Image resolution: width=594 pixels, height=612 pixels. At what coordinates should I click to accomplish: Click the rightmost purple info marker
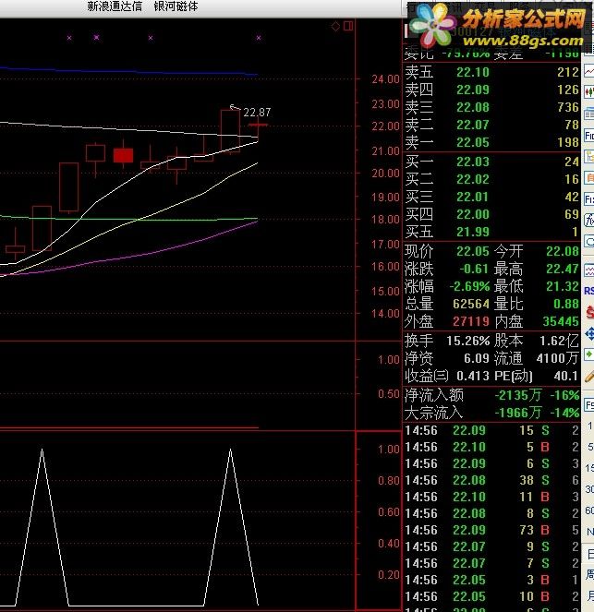[x=259, y=38]
